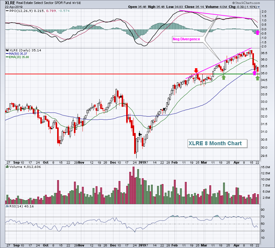
Task: Click the Open 35.46 value
Action: pos(137,7)
